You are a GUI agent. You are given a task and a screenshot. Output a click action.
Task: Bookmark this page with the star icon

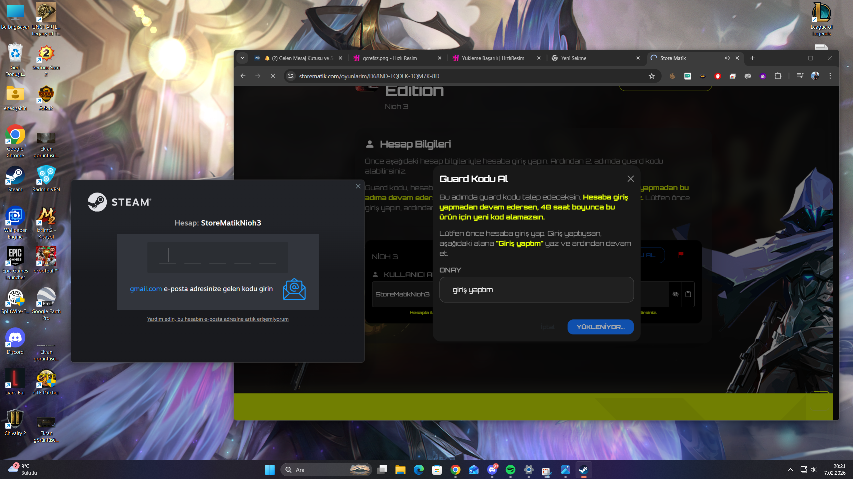(652, 76)
